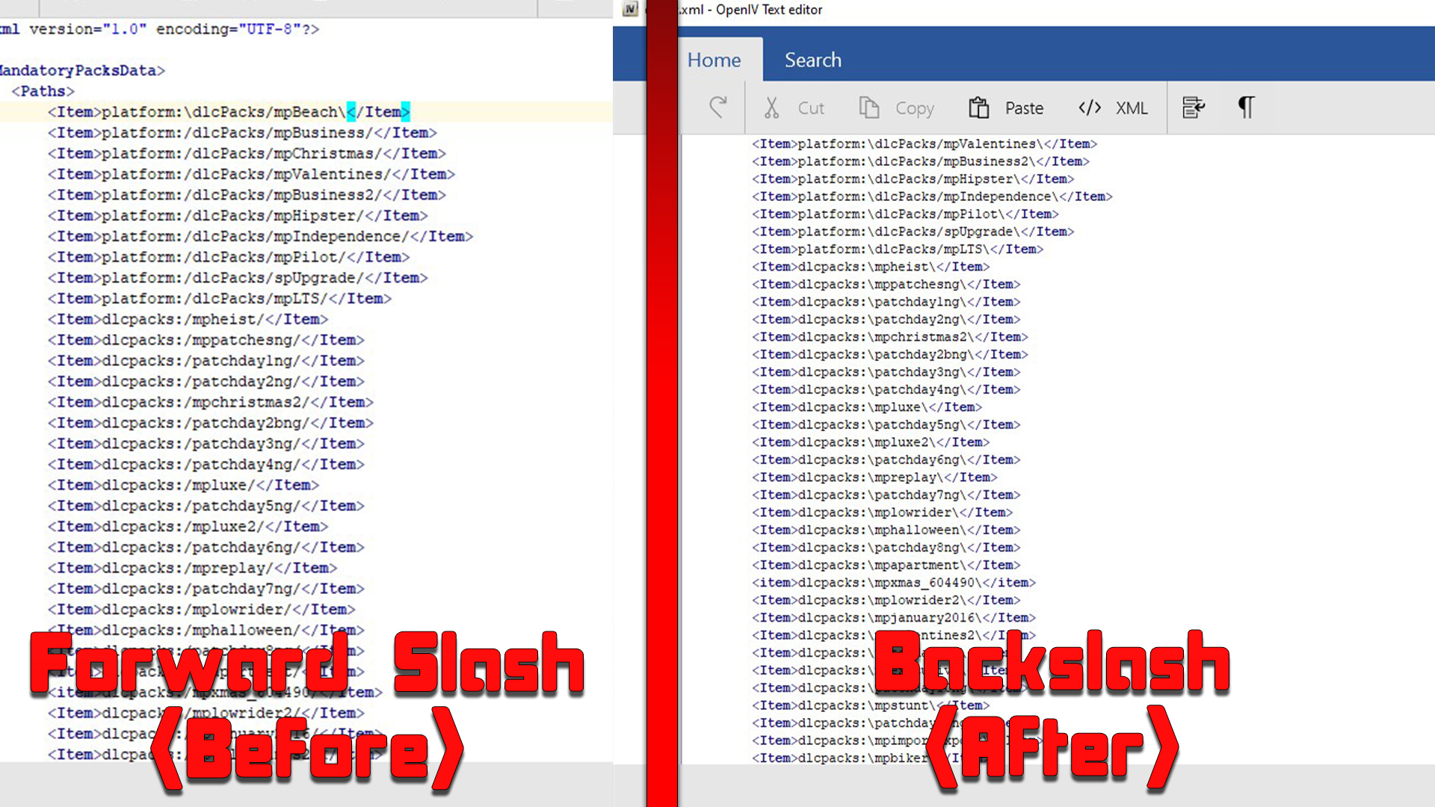Click the Cut icon in toolbar
Viewport: 1435px width, 807px height.
click(773, 108)
